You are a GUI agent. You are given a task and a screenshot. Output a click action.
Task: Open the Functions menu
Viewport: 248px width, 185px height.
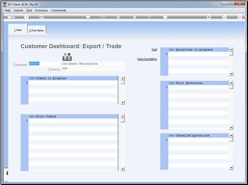(42, 10)
